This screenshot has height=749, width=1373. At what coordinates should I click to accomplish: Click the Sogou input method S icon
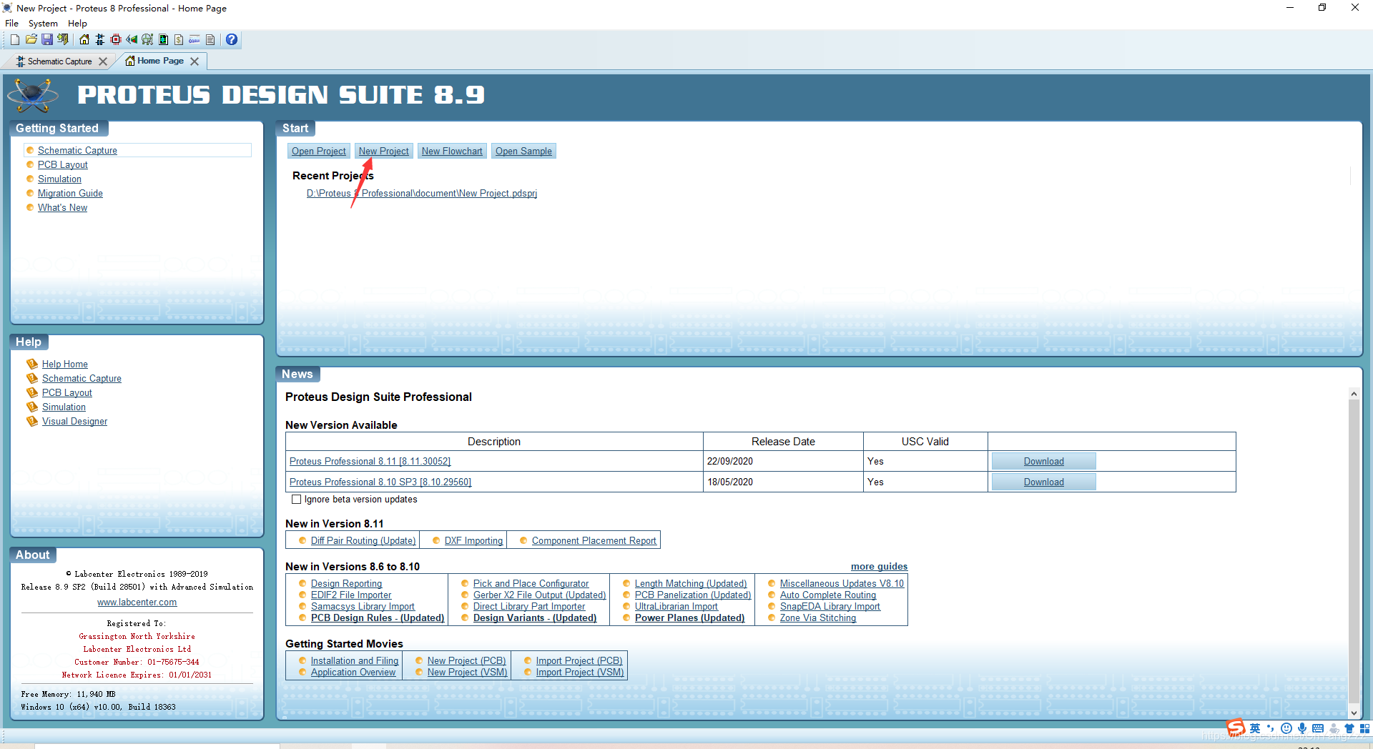[x=1236, y=728]
